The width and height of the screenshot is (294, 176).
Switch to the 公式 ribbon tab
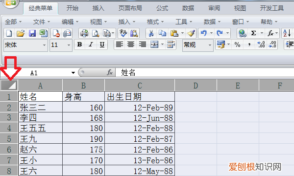162,8
